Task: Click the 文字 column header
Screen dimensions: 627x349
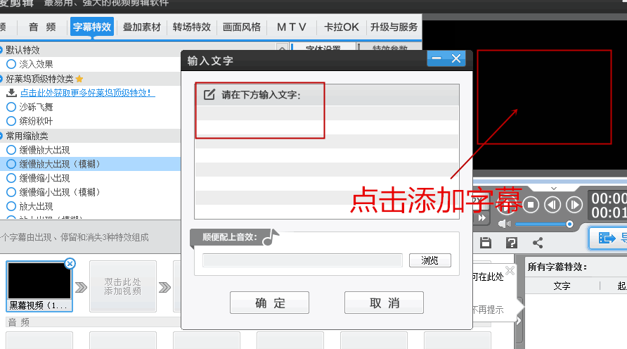Action: click(562, 286)
